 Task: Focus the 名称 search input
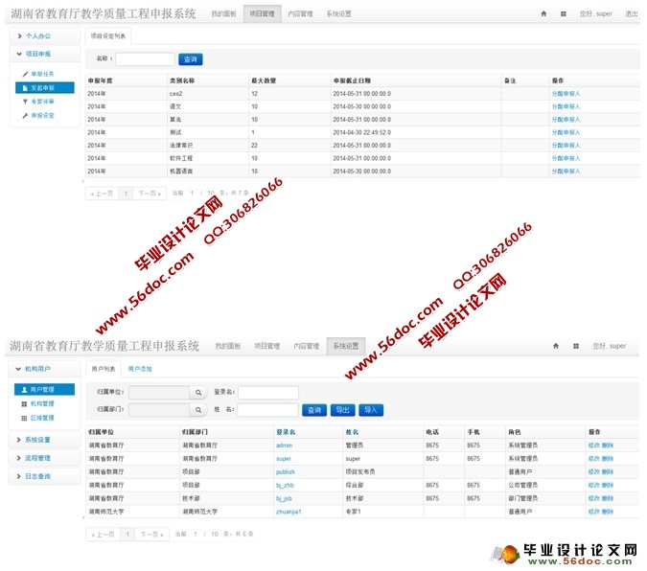click(145, 59)
